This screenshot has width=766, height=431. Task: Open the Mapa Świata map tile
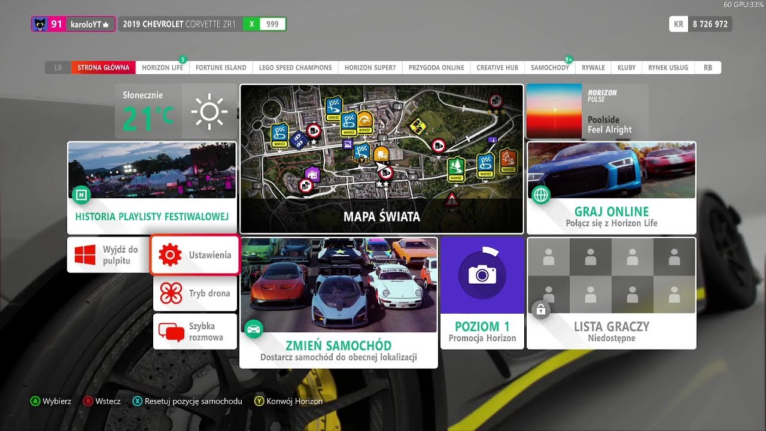(x=382, y=159)
